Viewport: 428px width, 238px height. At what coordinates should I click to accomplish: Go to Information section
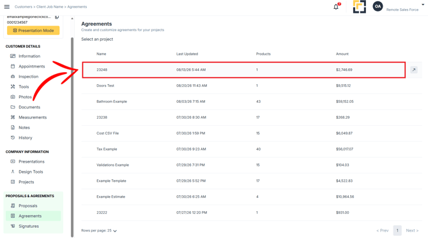tap(29, 56)
